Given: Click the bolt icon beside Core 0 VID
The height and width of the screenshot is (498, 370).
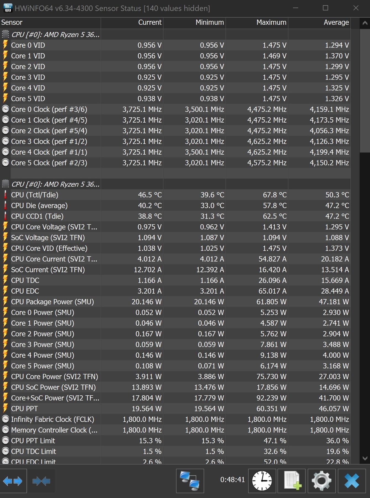Looking at the screenshot, I should click(5, 45).
